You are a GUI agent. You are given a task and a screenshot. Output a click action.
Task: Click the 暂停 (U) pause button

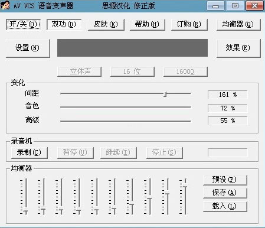[76, 152]
